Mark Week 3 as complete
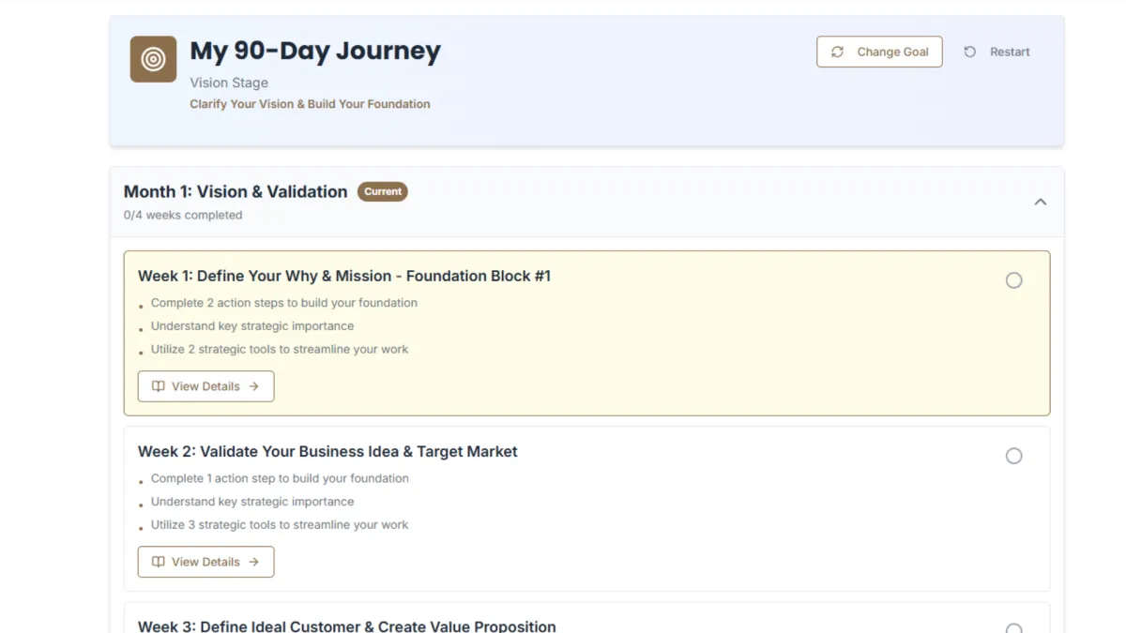This screenshot has width=1126, height=633. 1013,629
